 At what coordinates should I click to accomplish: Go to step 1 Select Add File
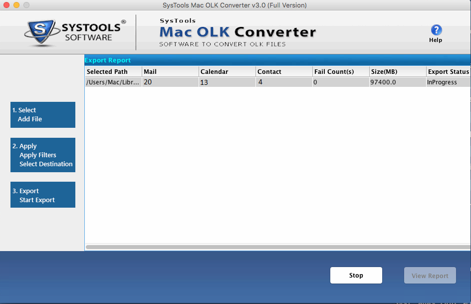coord(43,115)
